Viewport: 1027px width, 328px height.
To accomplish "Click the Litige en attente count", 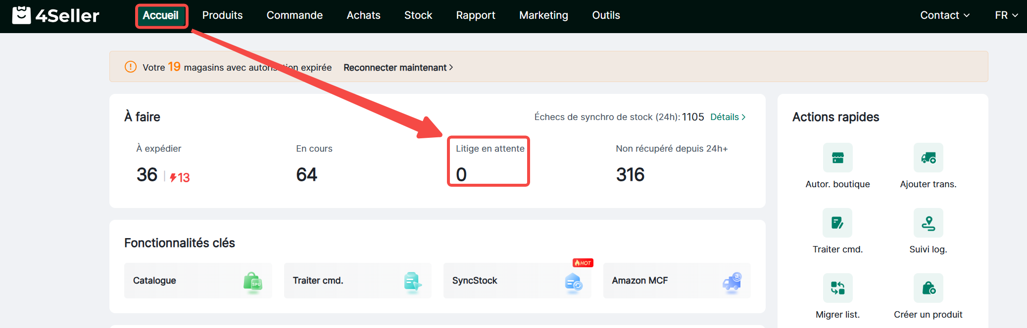I will (461, 174).
